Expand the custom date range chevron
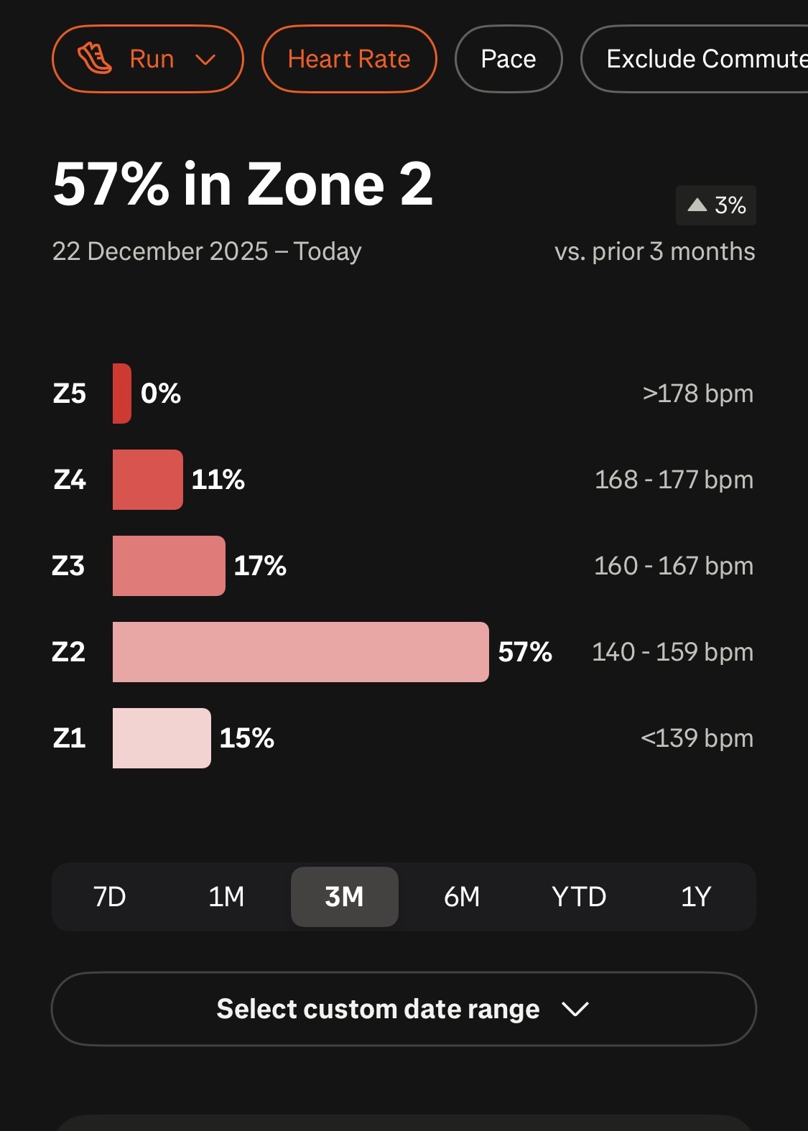Screen dimensions: 808x1131 [x=575, y=1009]
